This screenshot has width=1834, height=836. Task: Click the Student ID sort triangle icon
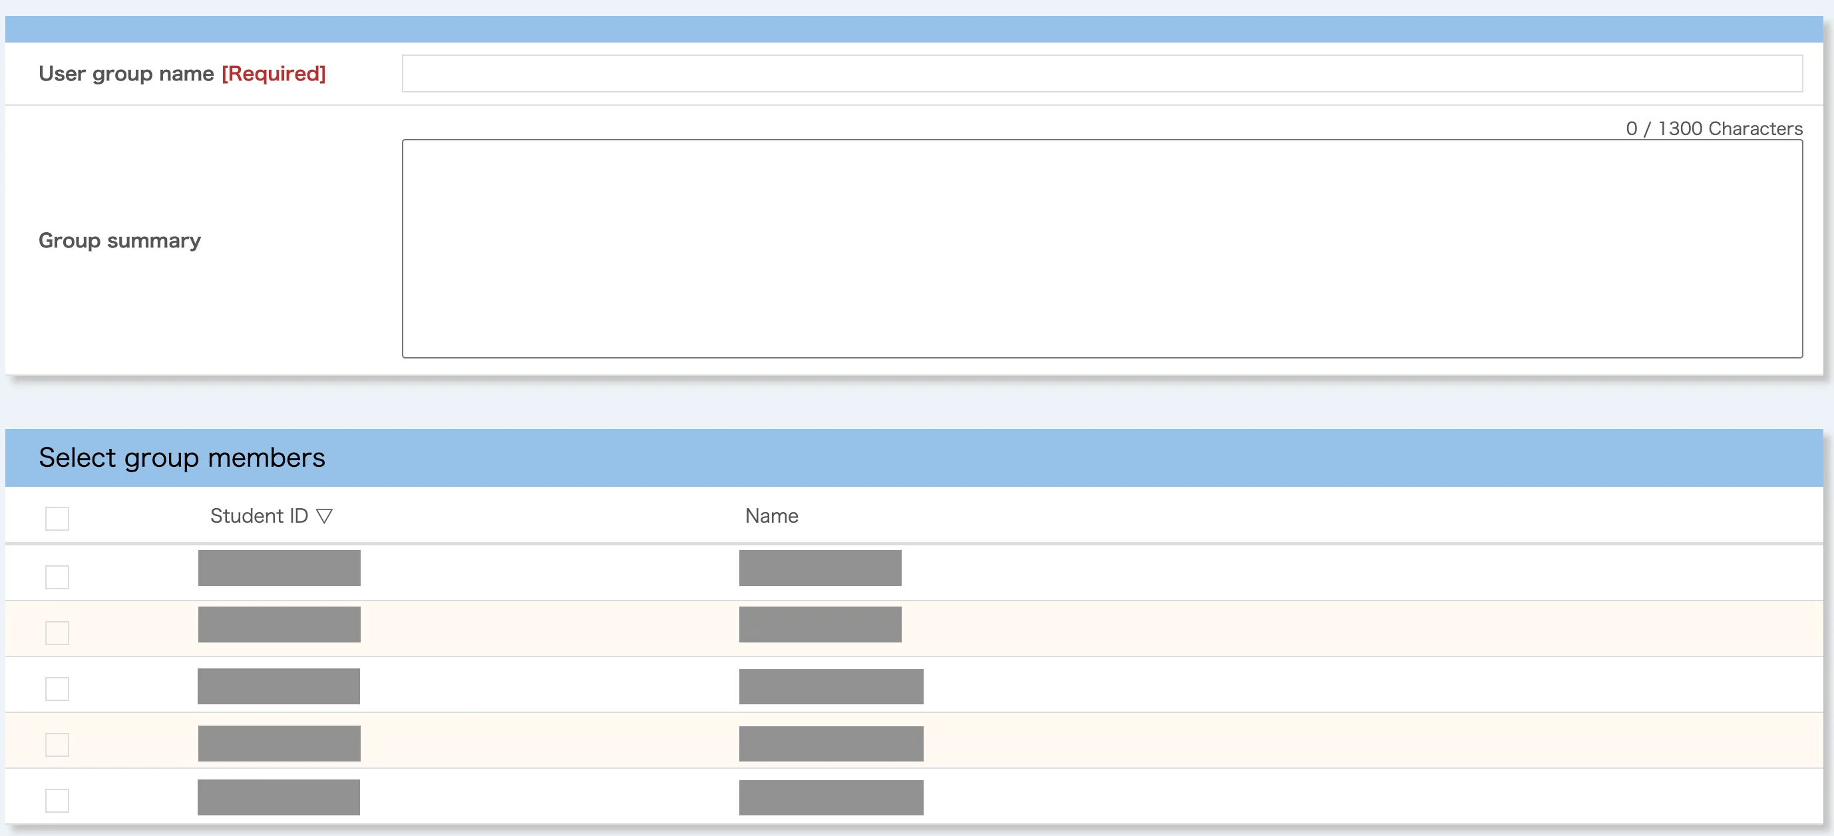[324, 516]
